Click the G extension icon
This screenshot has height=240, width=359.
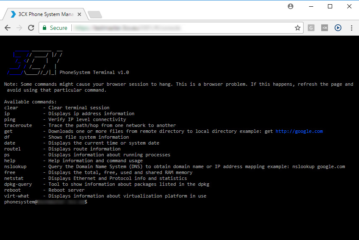311,28
